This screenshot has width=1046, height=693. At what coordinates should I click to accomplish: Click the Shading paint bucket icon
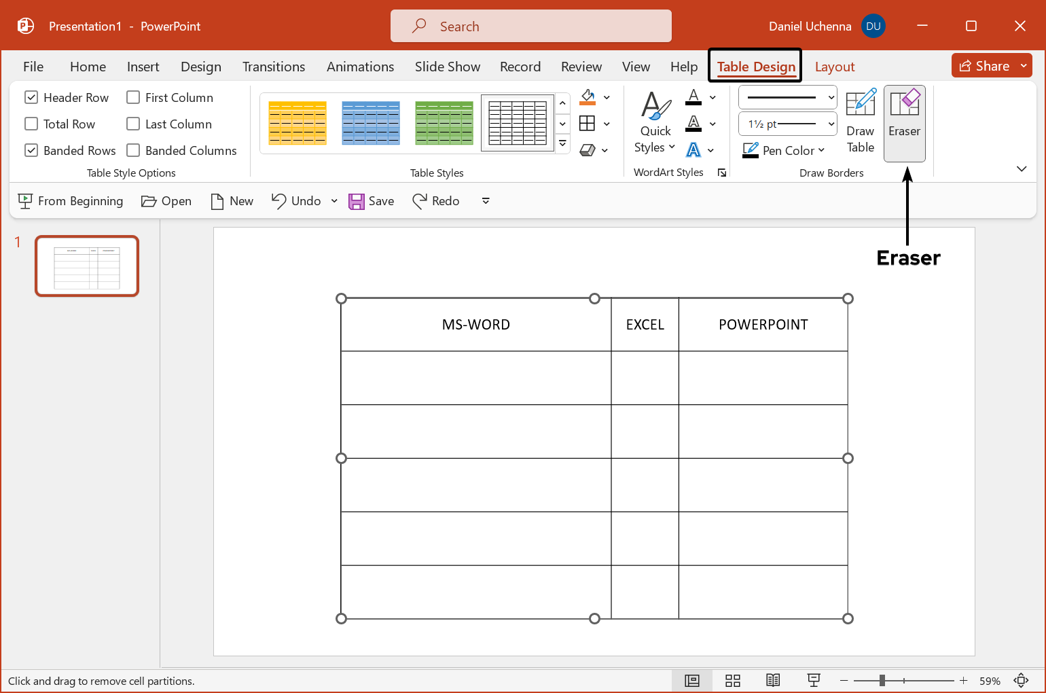click(588, 97)
